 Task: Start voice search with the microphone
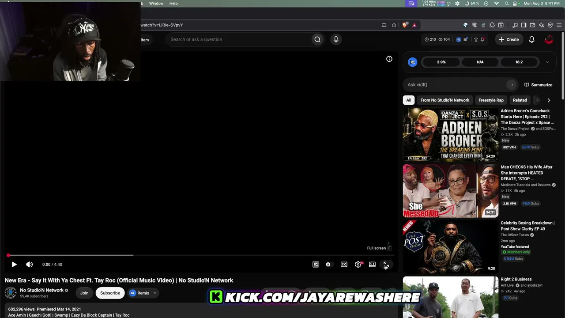(x=336, y=39)
